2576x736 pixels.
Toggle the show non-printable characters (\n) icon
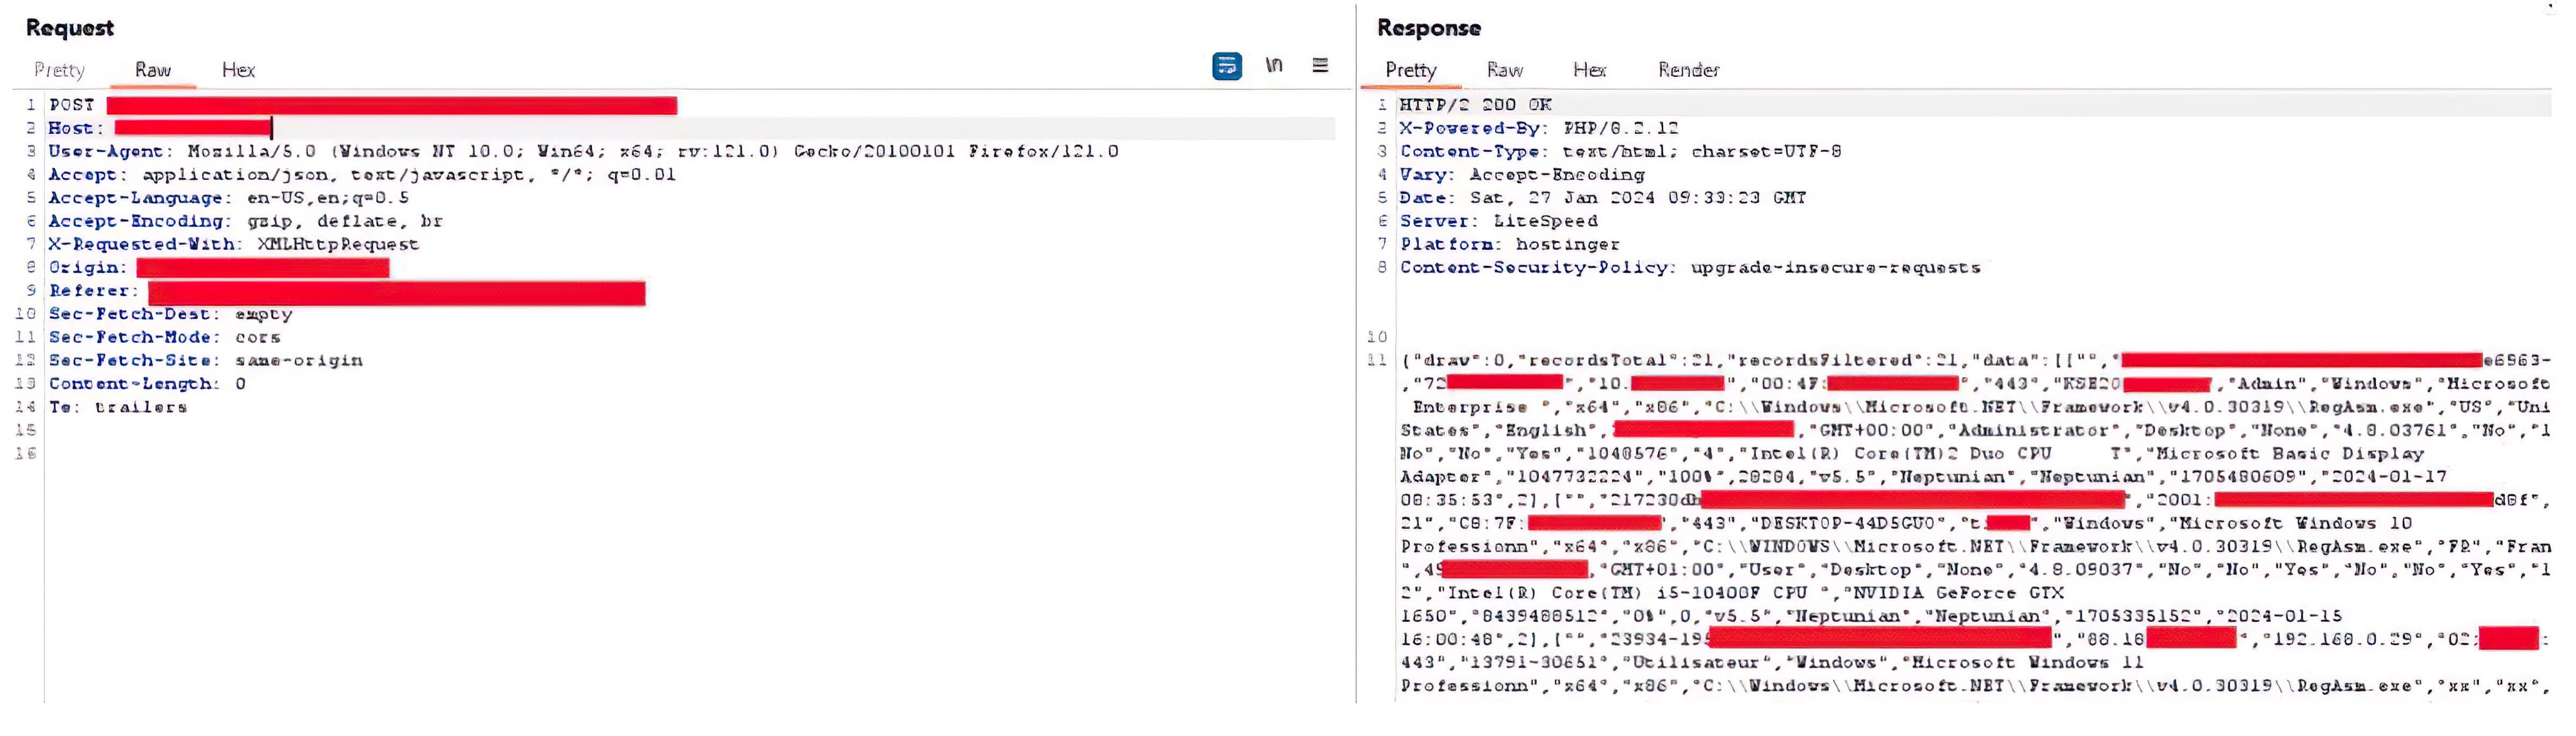pyautogui.click(x=1273, y=66)
